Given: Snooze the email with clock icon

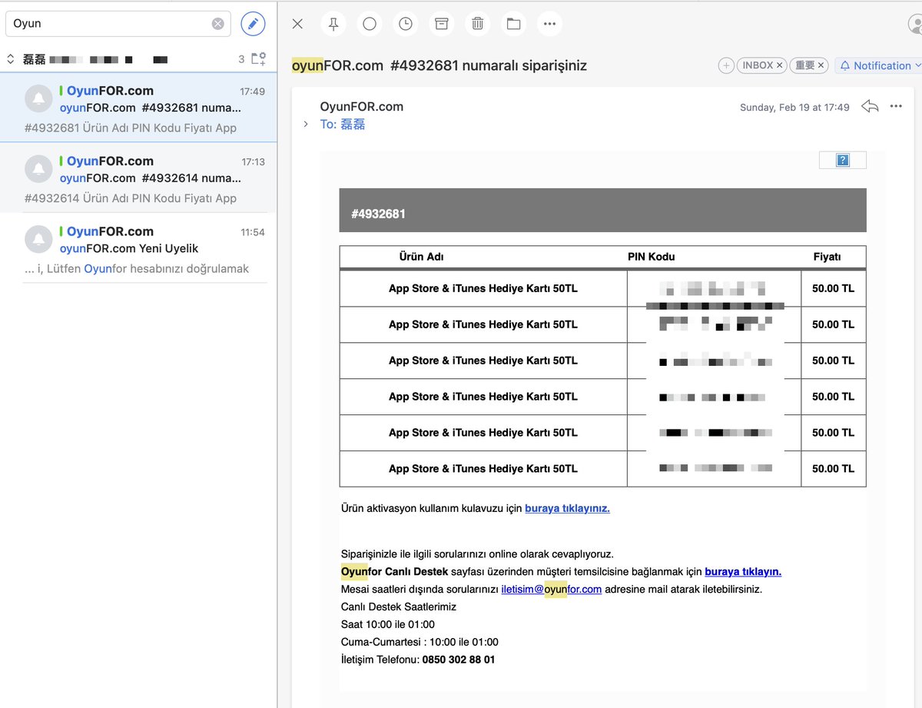Looking at the screenshot, I should click(x=406, y=24).
